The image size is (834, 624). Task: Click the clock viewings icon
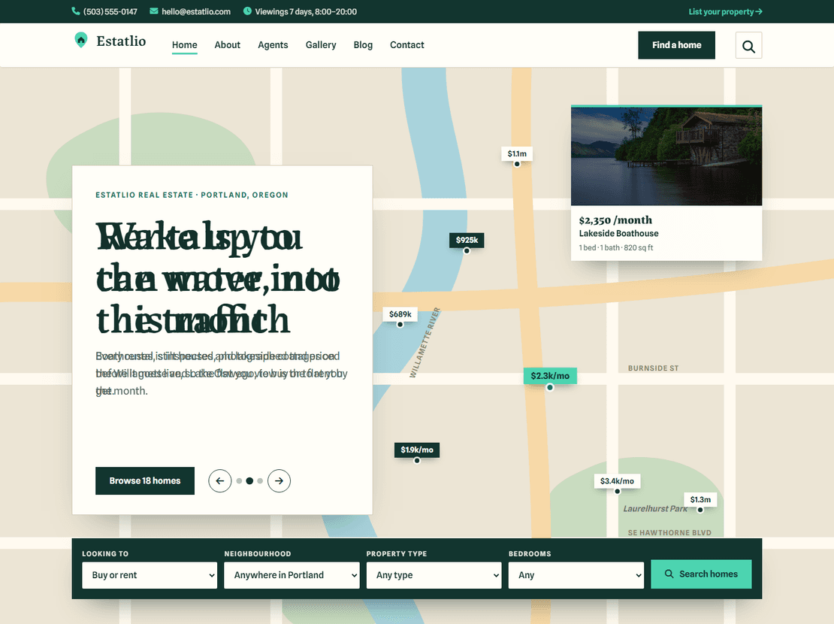click(247, 11)
